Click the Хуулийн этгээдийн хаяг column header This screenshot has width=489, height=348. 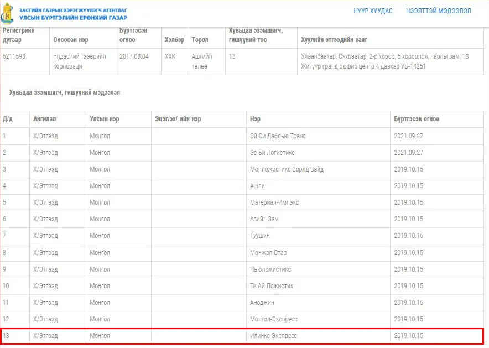pos(334,40)
